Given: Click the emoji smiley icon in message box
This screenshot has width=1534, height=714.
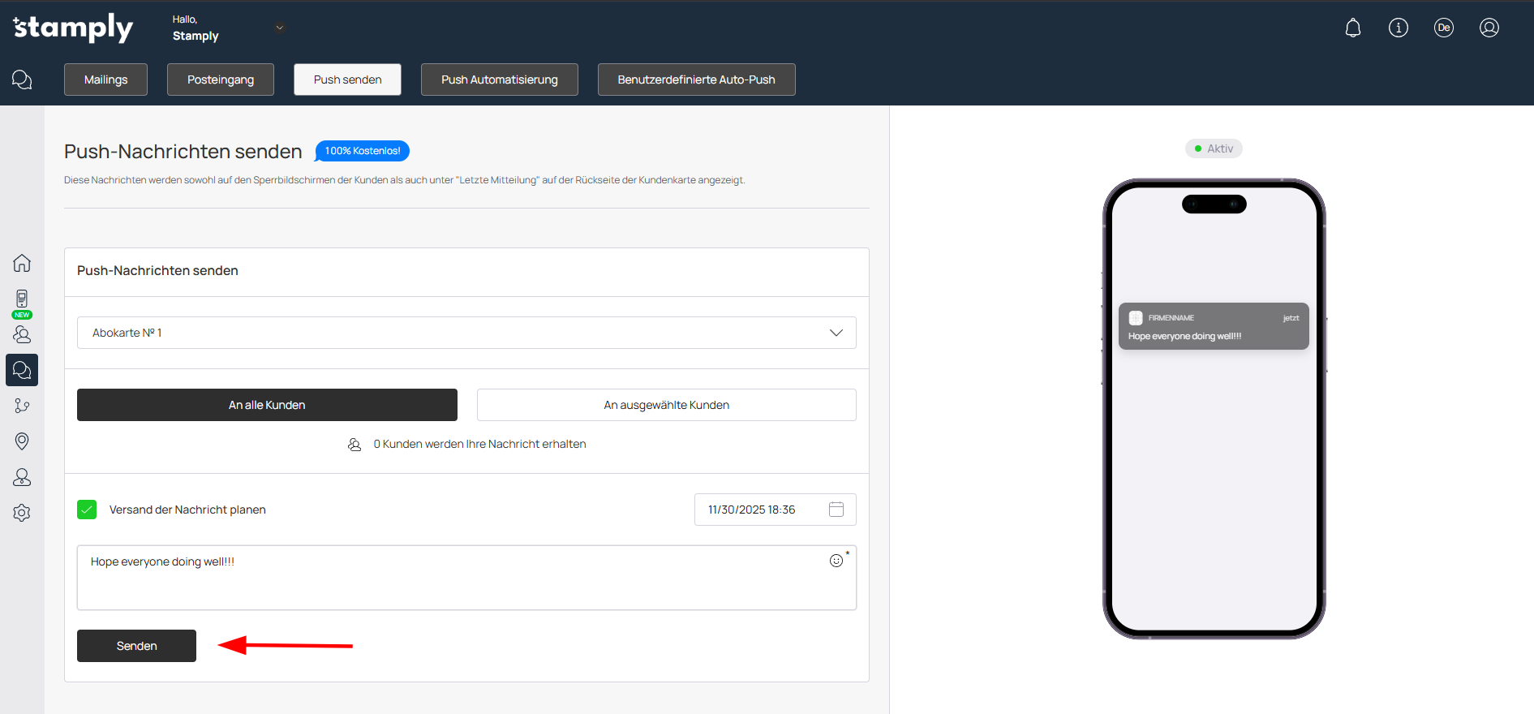Looking at the screenshot, I should coord(836,561).
